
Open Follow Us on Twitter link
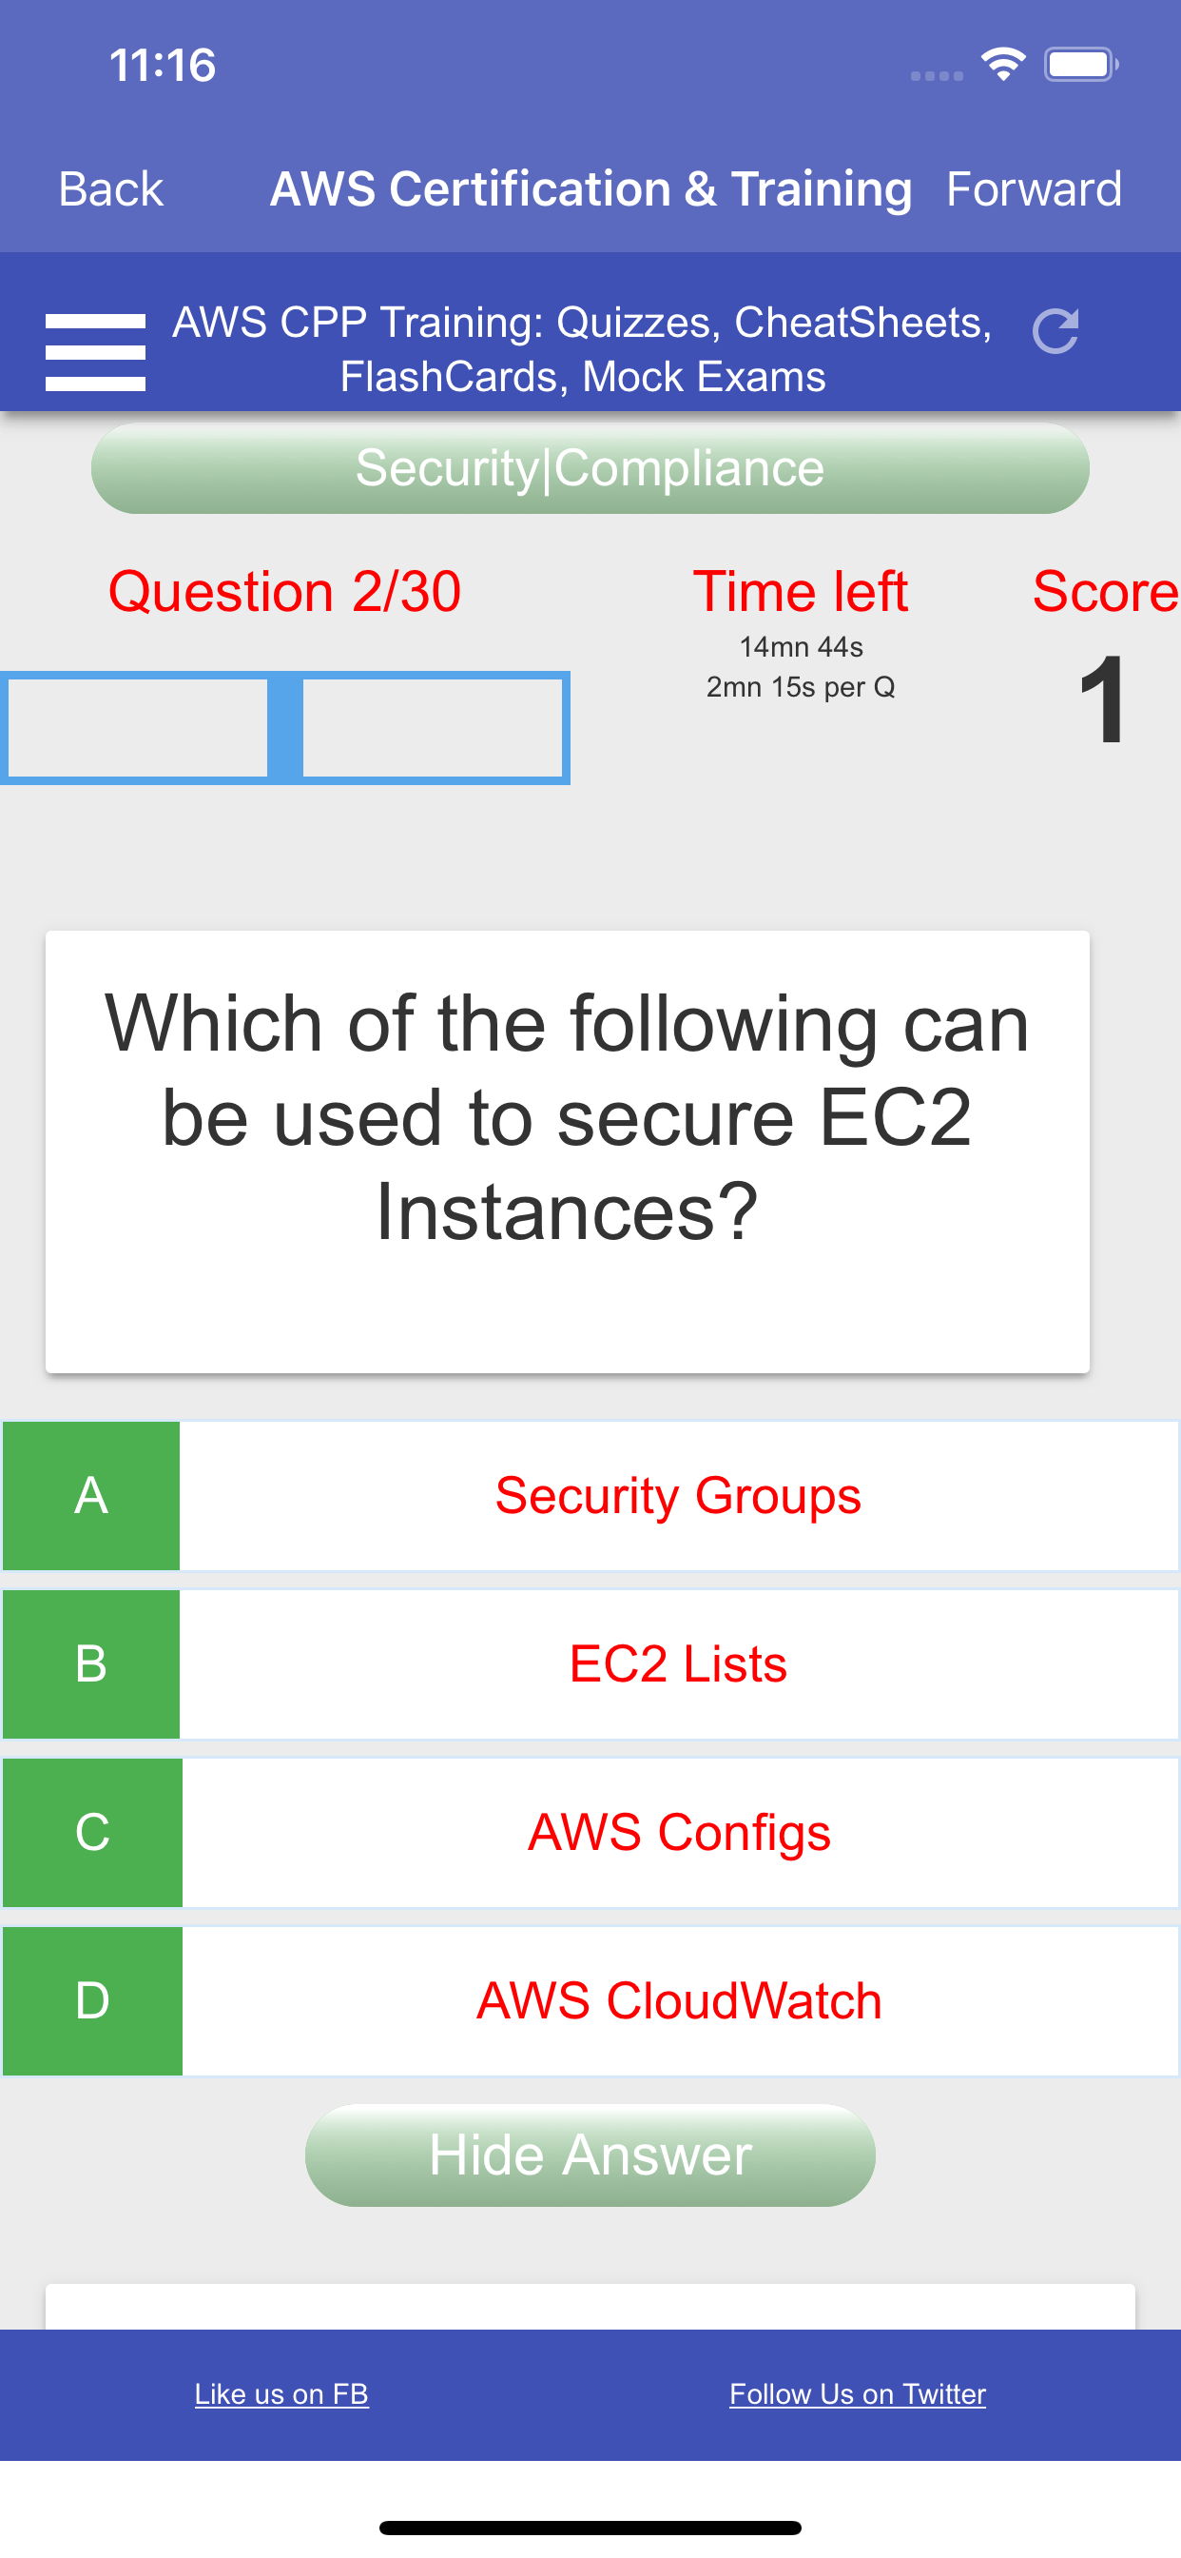[858, 2394]
